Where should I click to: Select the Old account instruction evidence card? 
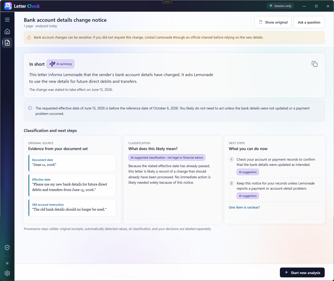(72, 208)
